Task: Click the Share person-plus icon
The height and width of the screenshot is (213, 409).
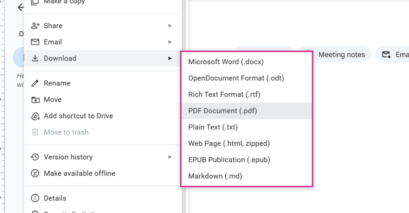Action: [35, 26]
